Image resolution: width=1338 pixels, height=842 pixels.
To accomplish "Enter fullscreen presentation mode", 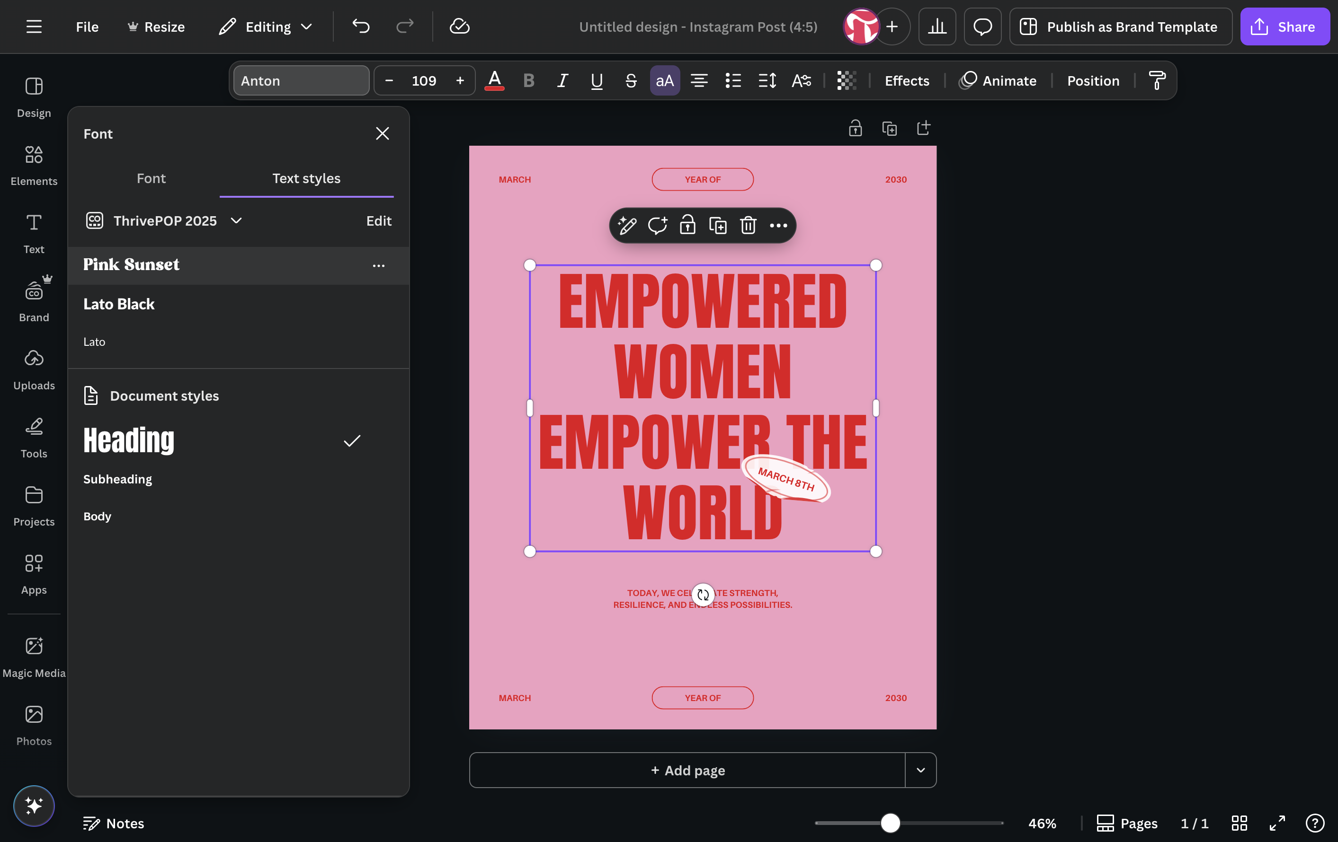I will 1277,823.
